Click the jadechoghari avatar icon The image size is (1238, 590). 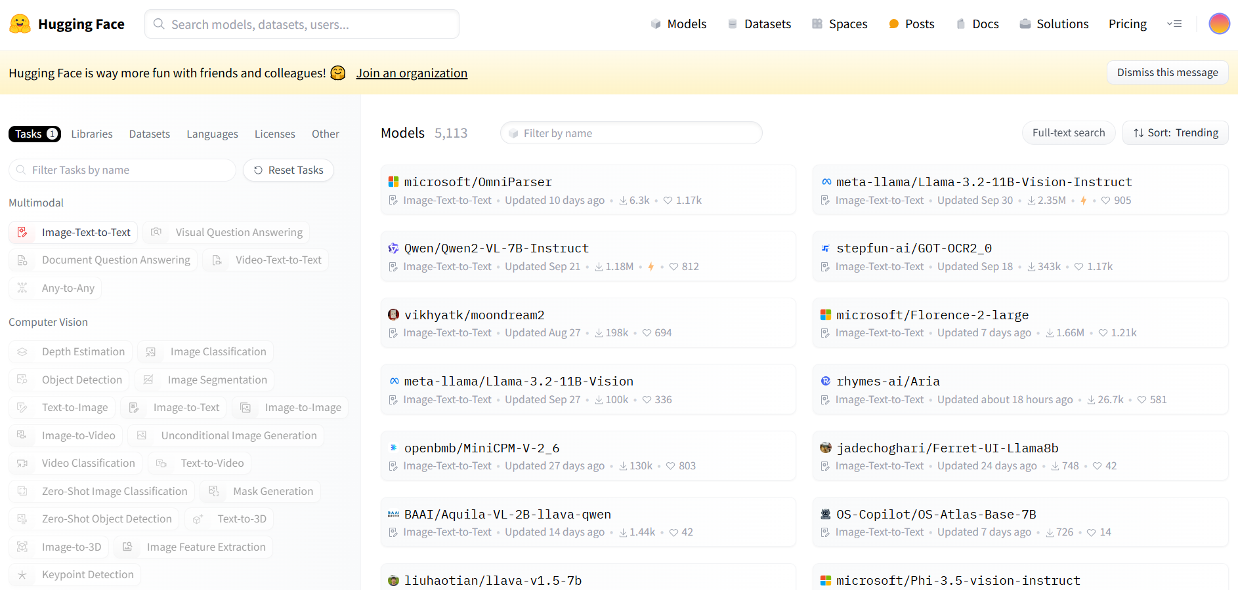(x=826, y=448)
